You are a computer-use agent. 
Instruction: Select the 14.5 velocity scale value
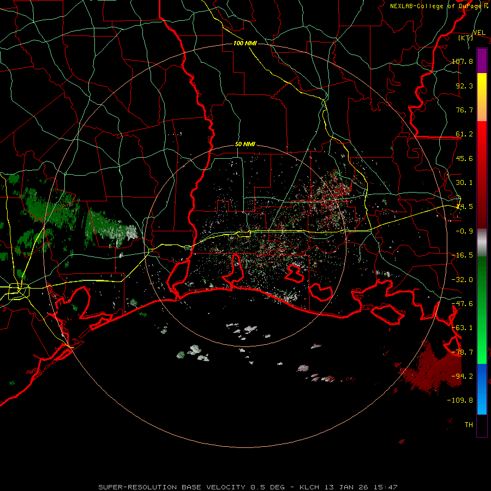point(464,207)
